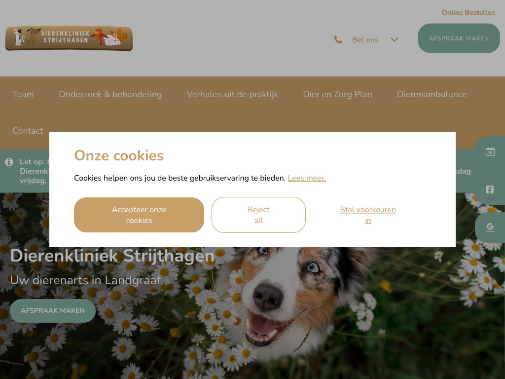The image size is (505, 379).
Task: Go to Verhalen uit de praktijk
Action: click(232, 94)
